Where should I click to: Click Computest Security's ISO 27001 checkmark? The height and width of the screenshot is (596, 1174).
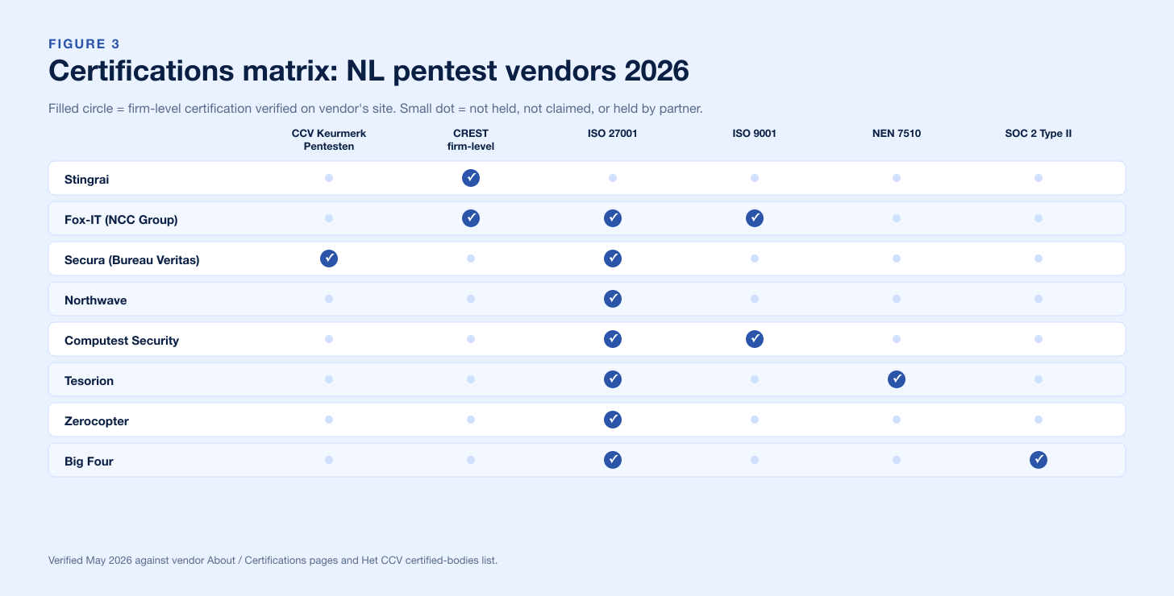click(x=613, y=339)
